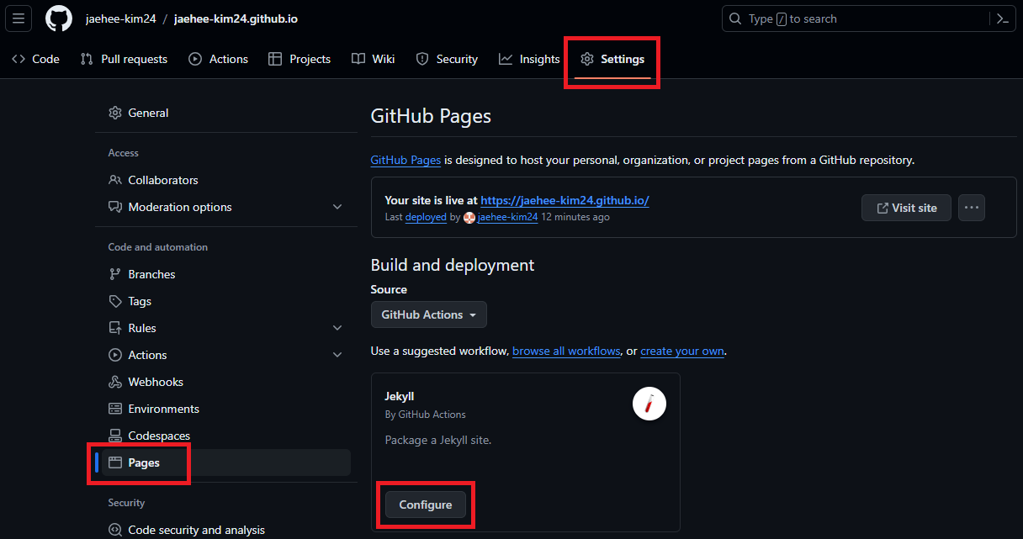
Task: Open jaehee-kim24 profile link in deployment info
Action: tap(507, 217)
